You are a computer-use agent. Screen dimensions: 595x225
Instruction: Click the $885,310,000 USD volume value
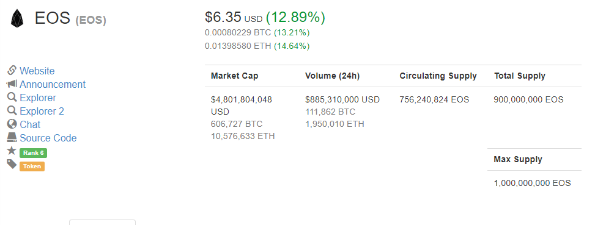tap(342, 100)
